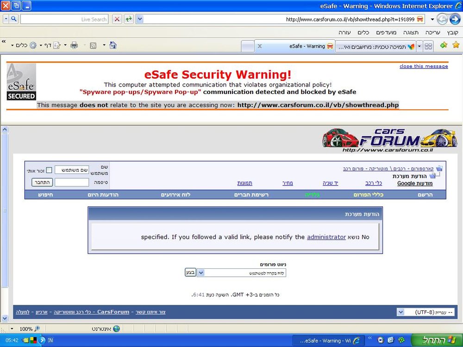
Task: Toggle the remember me checkbox
Action: click(49, 170)
